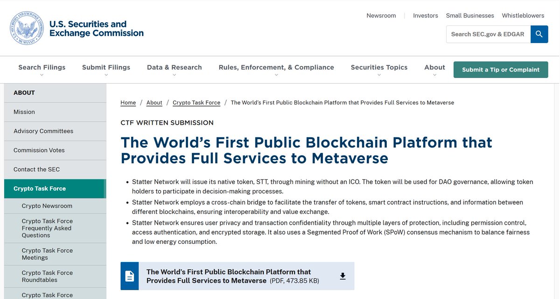Click the PDF document file icon
The image size is (560, 299).
point(130,276)
